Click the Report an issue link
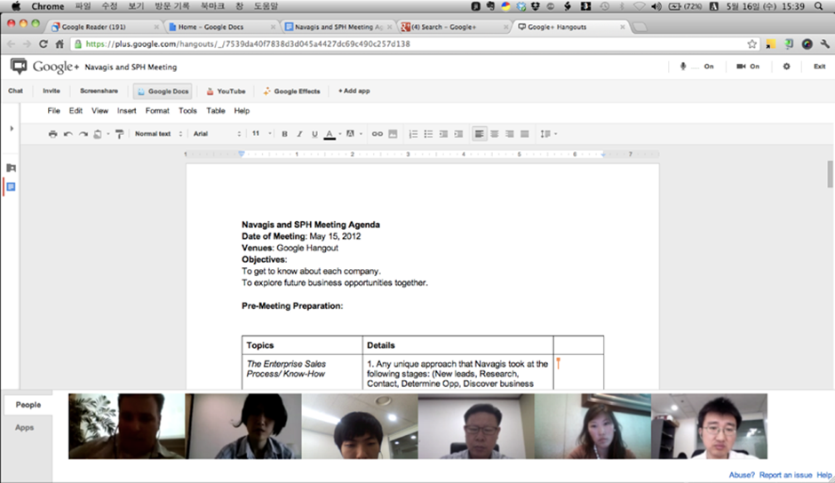Screen dimensions: 835x483 pos(785,475)
